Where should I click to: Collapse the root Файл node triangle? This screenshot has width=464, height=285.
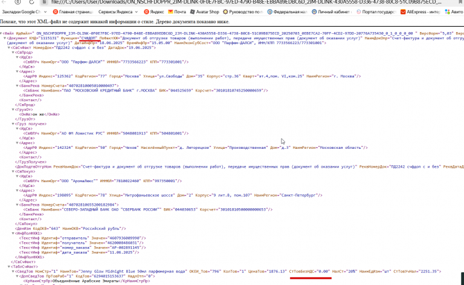[1, 33]
